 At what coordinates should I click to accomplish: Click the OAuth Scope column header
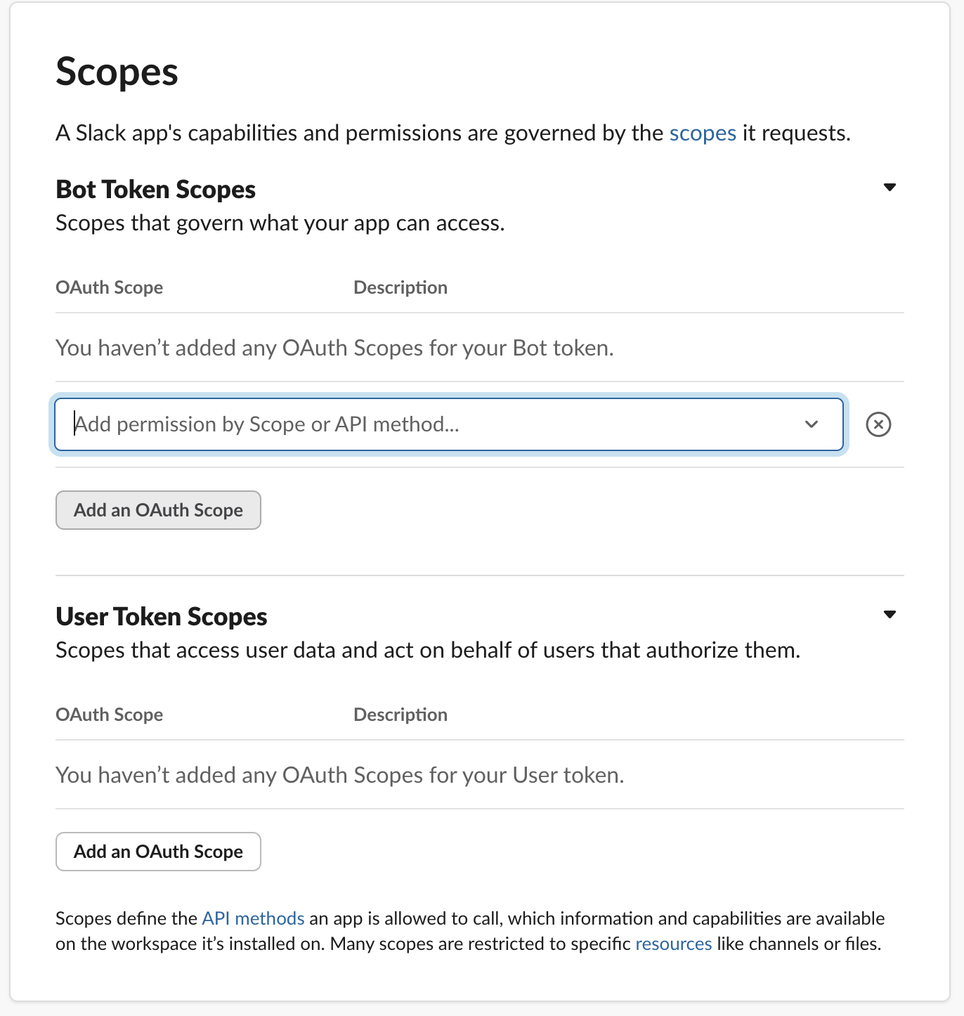(109, 287)
